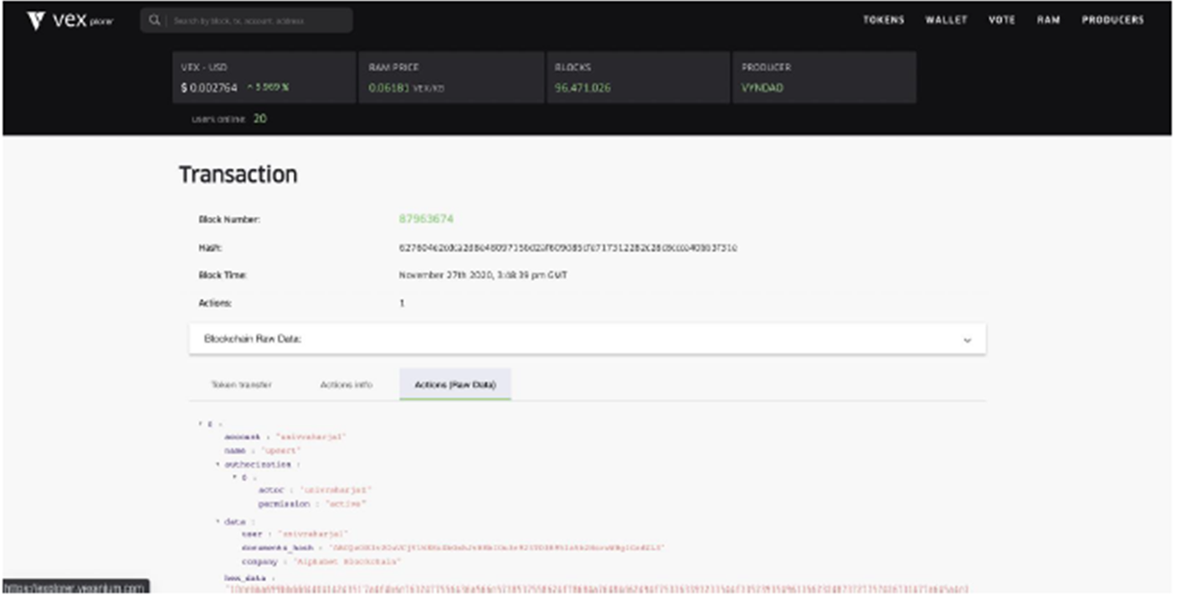
Task: Open the WALLET page
Action: (x=946, y=20)
